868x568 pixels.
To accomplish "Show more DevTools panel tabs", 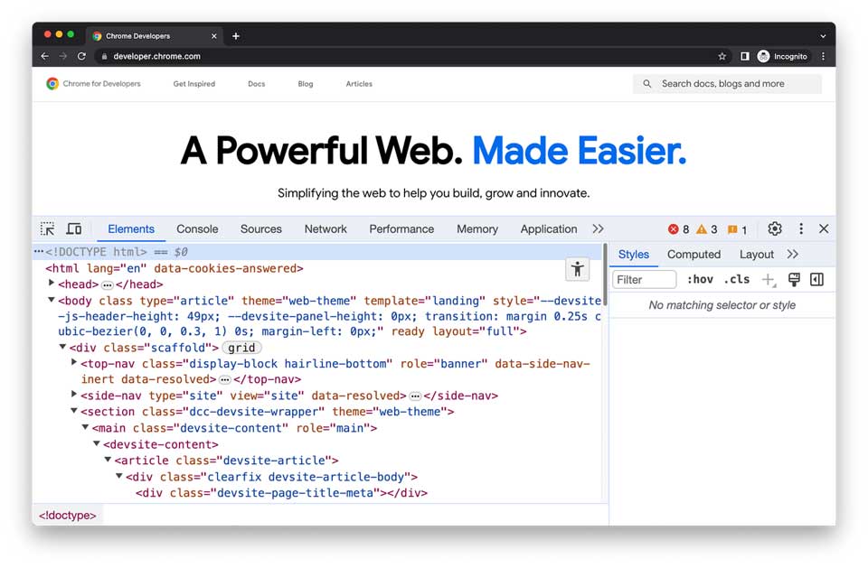I will [x=598, y=229].
